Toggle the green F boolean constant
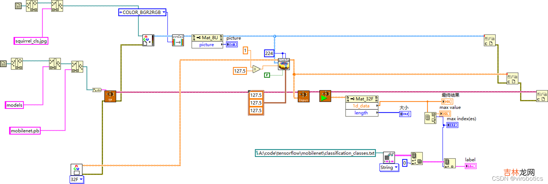548x184 pixels. 267,75
